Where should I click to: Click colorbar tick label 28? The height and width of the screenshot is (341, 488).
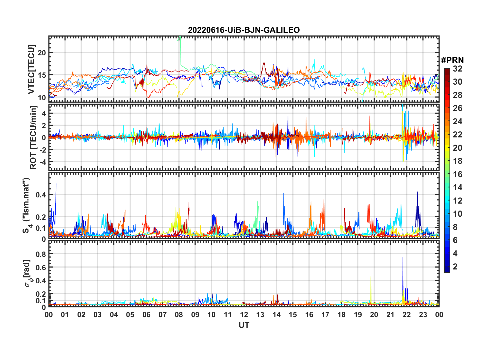[x=457, y=95]
